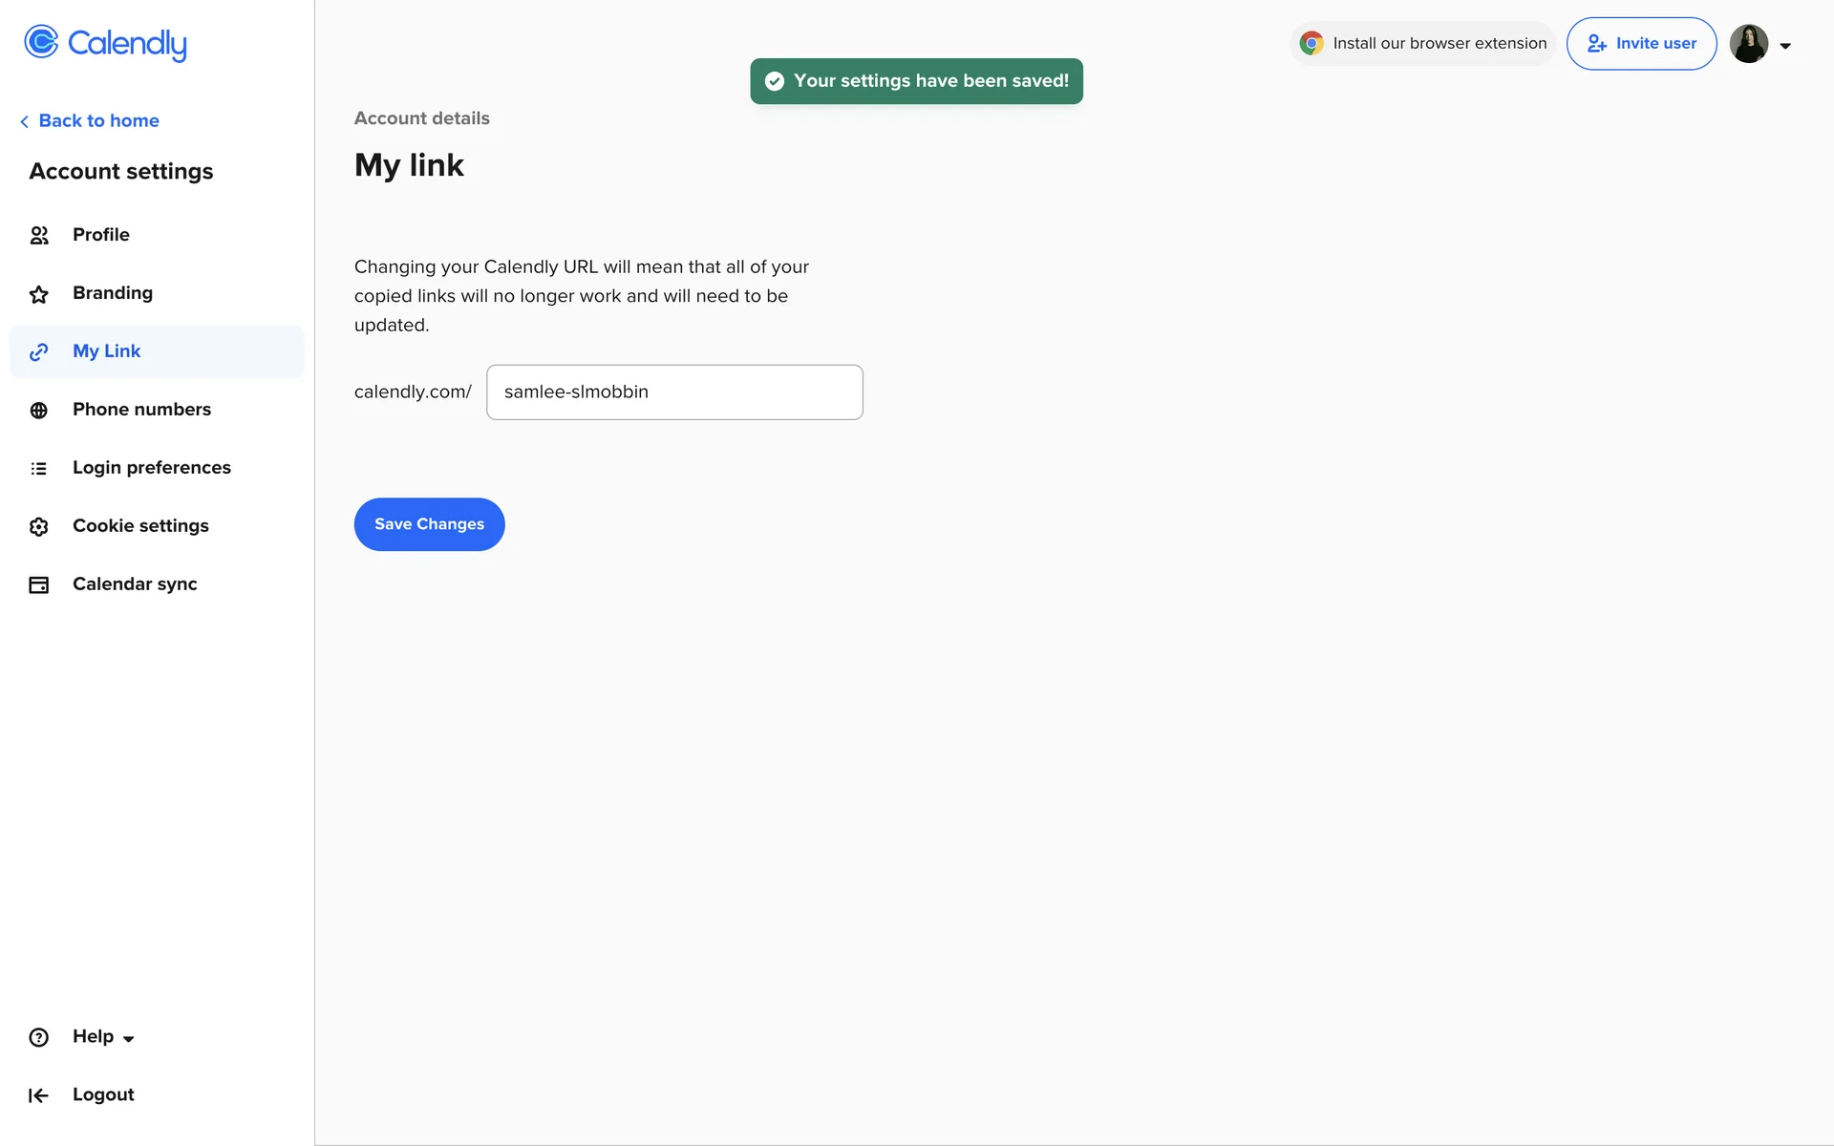
Task: Open the Branding settings section
Action: pos(113,293)
